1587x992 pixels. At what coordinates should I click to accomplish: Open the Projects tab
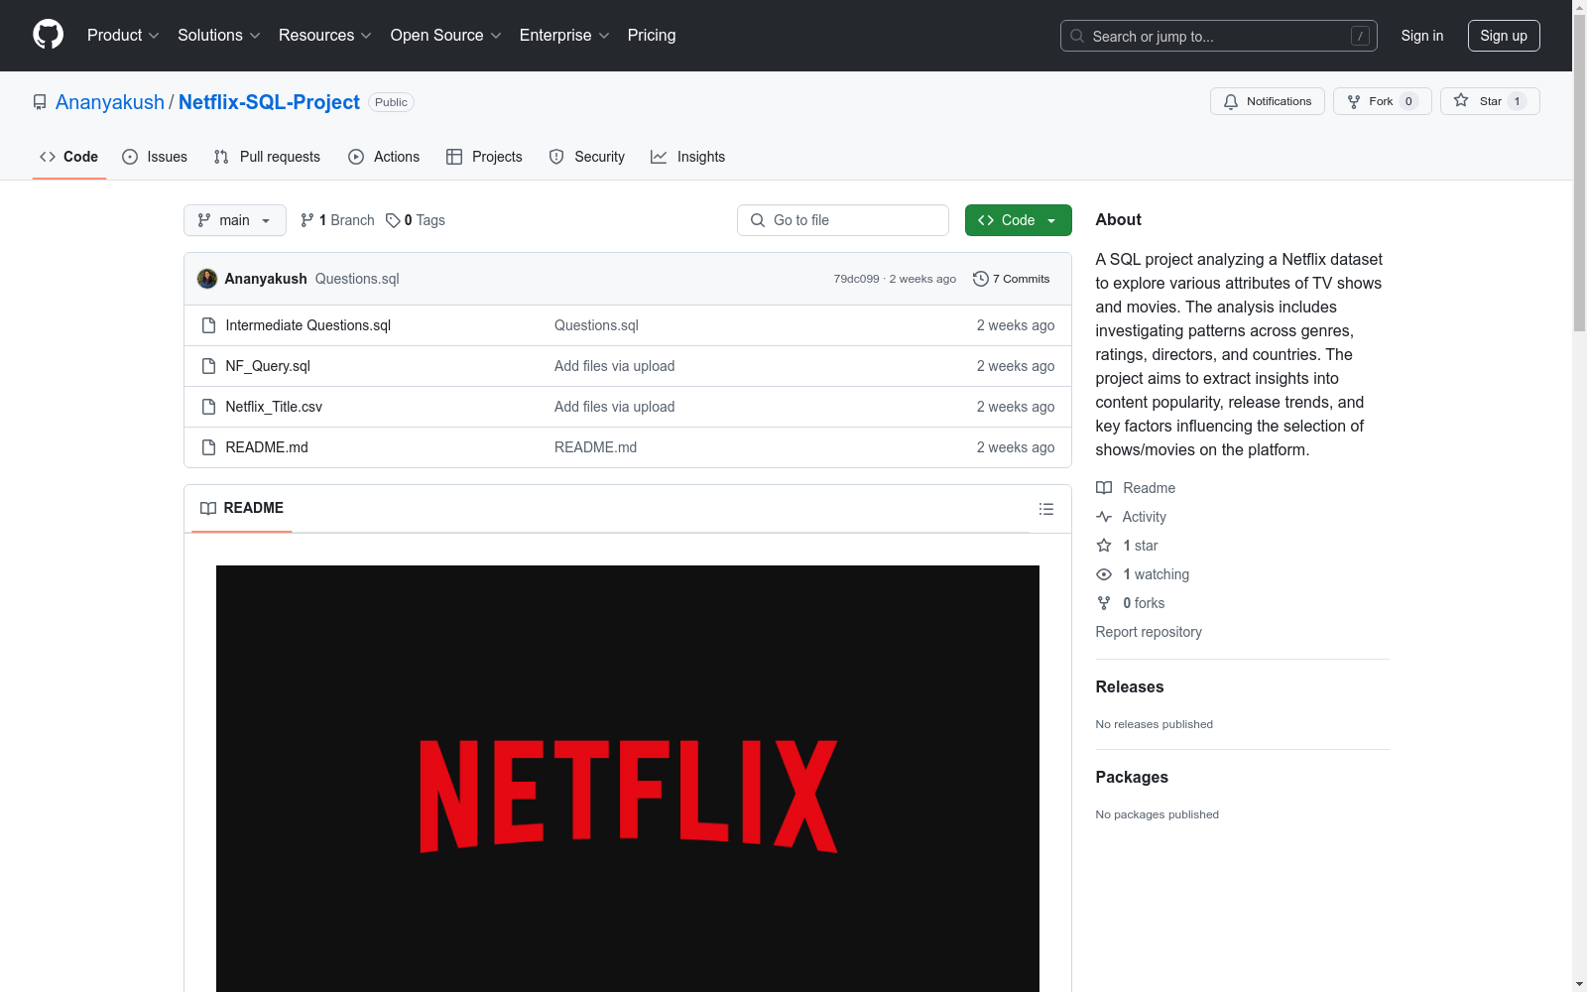click(x=484, y=157)
